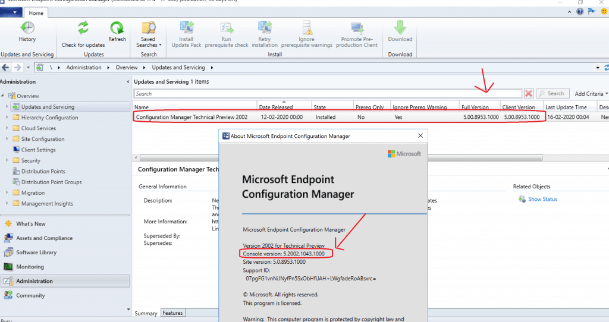Click the Search input field
This screenshot has width=609, height=322.
point(328,94)
